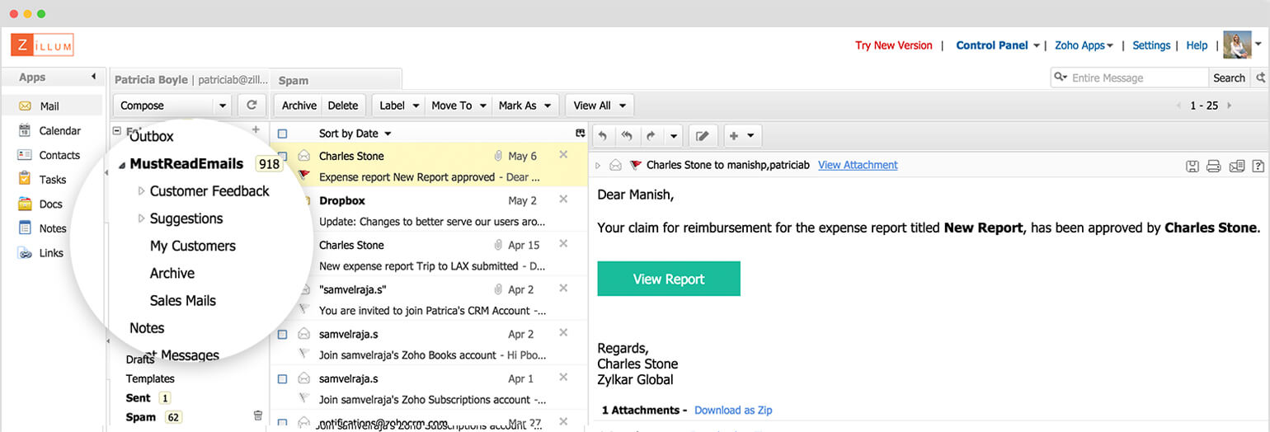Click the newsletter view icon beside print
The image size is (1270, 432).
[x=1236, y=166]
